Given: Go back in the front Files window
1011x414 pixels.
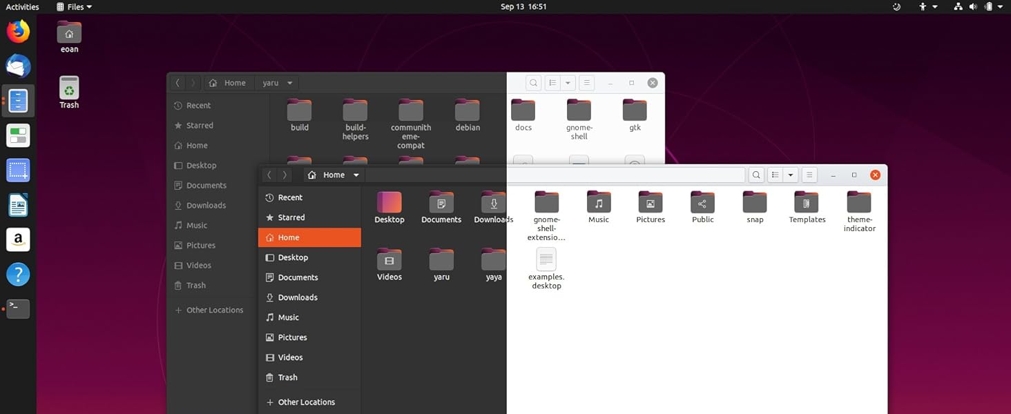Looking at the screenshot, I should pyautogui.click(x=269, y=175).
